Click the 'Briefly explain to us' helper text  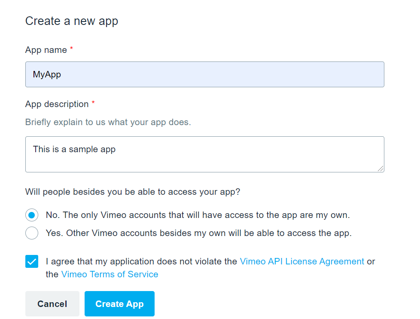pos(108,122)
